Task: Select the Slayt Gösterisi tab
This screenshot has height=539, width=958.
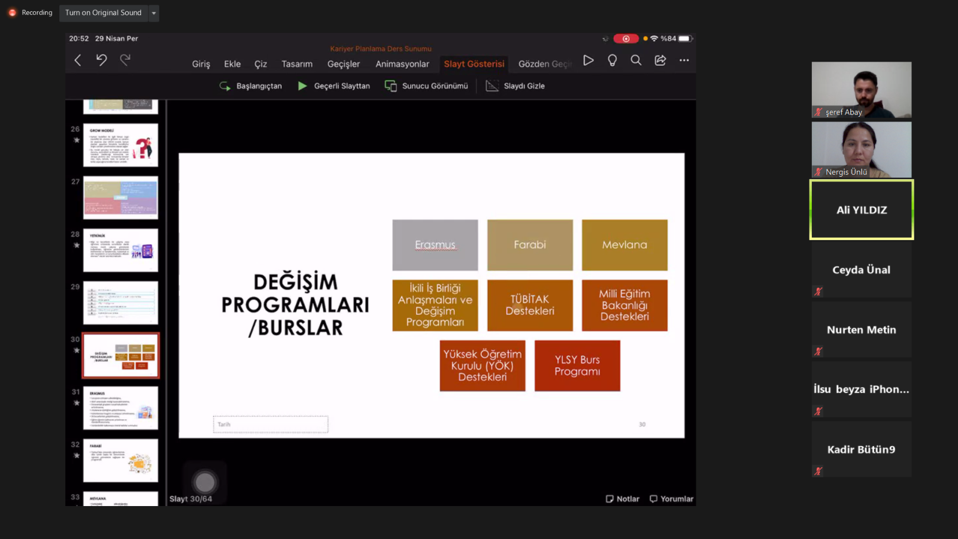Action: click(474, 64)
